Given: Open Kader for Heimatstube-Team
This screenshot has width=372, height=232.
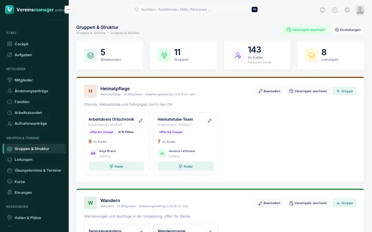Looking at the screenshot, I should click(x=185, y=167).
